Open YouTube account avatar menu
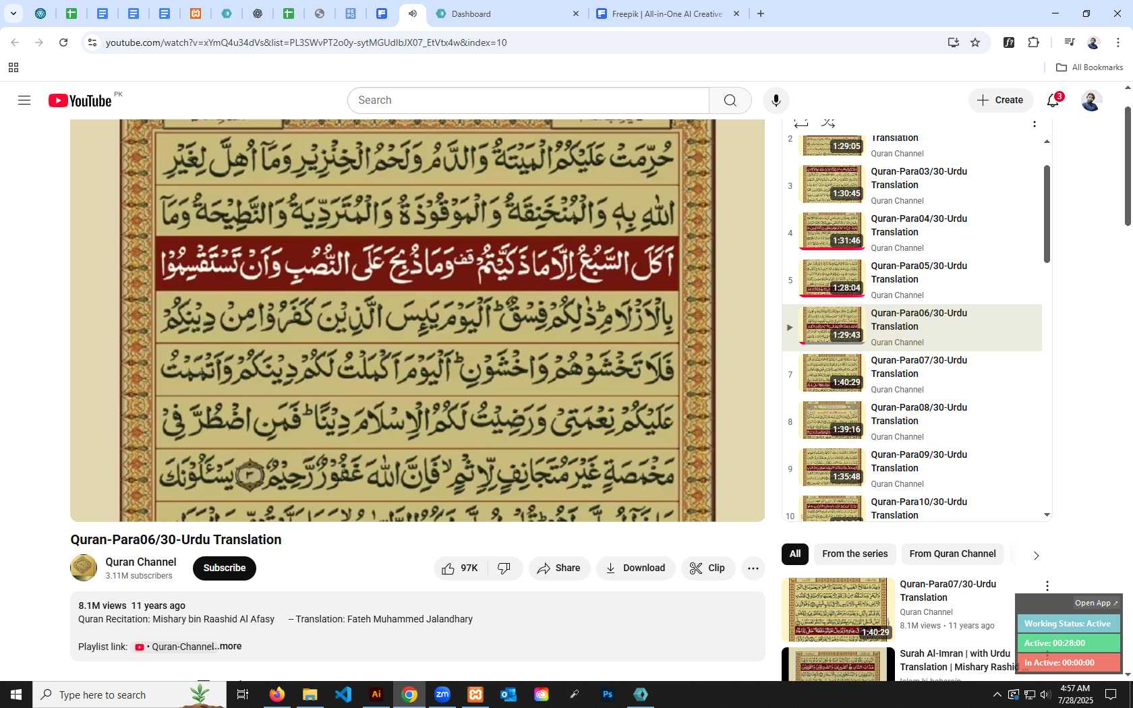The width and height of the screenshot is (1133, 708). click(x=1091, y=100)
